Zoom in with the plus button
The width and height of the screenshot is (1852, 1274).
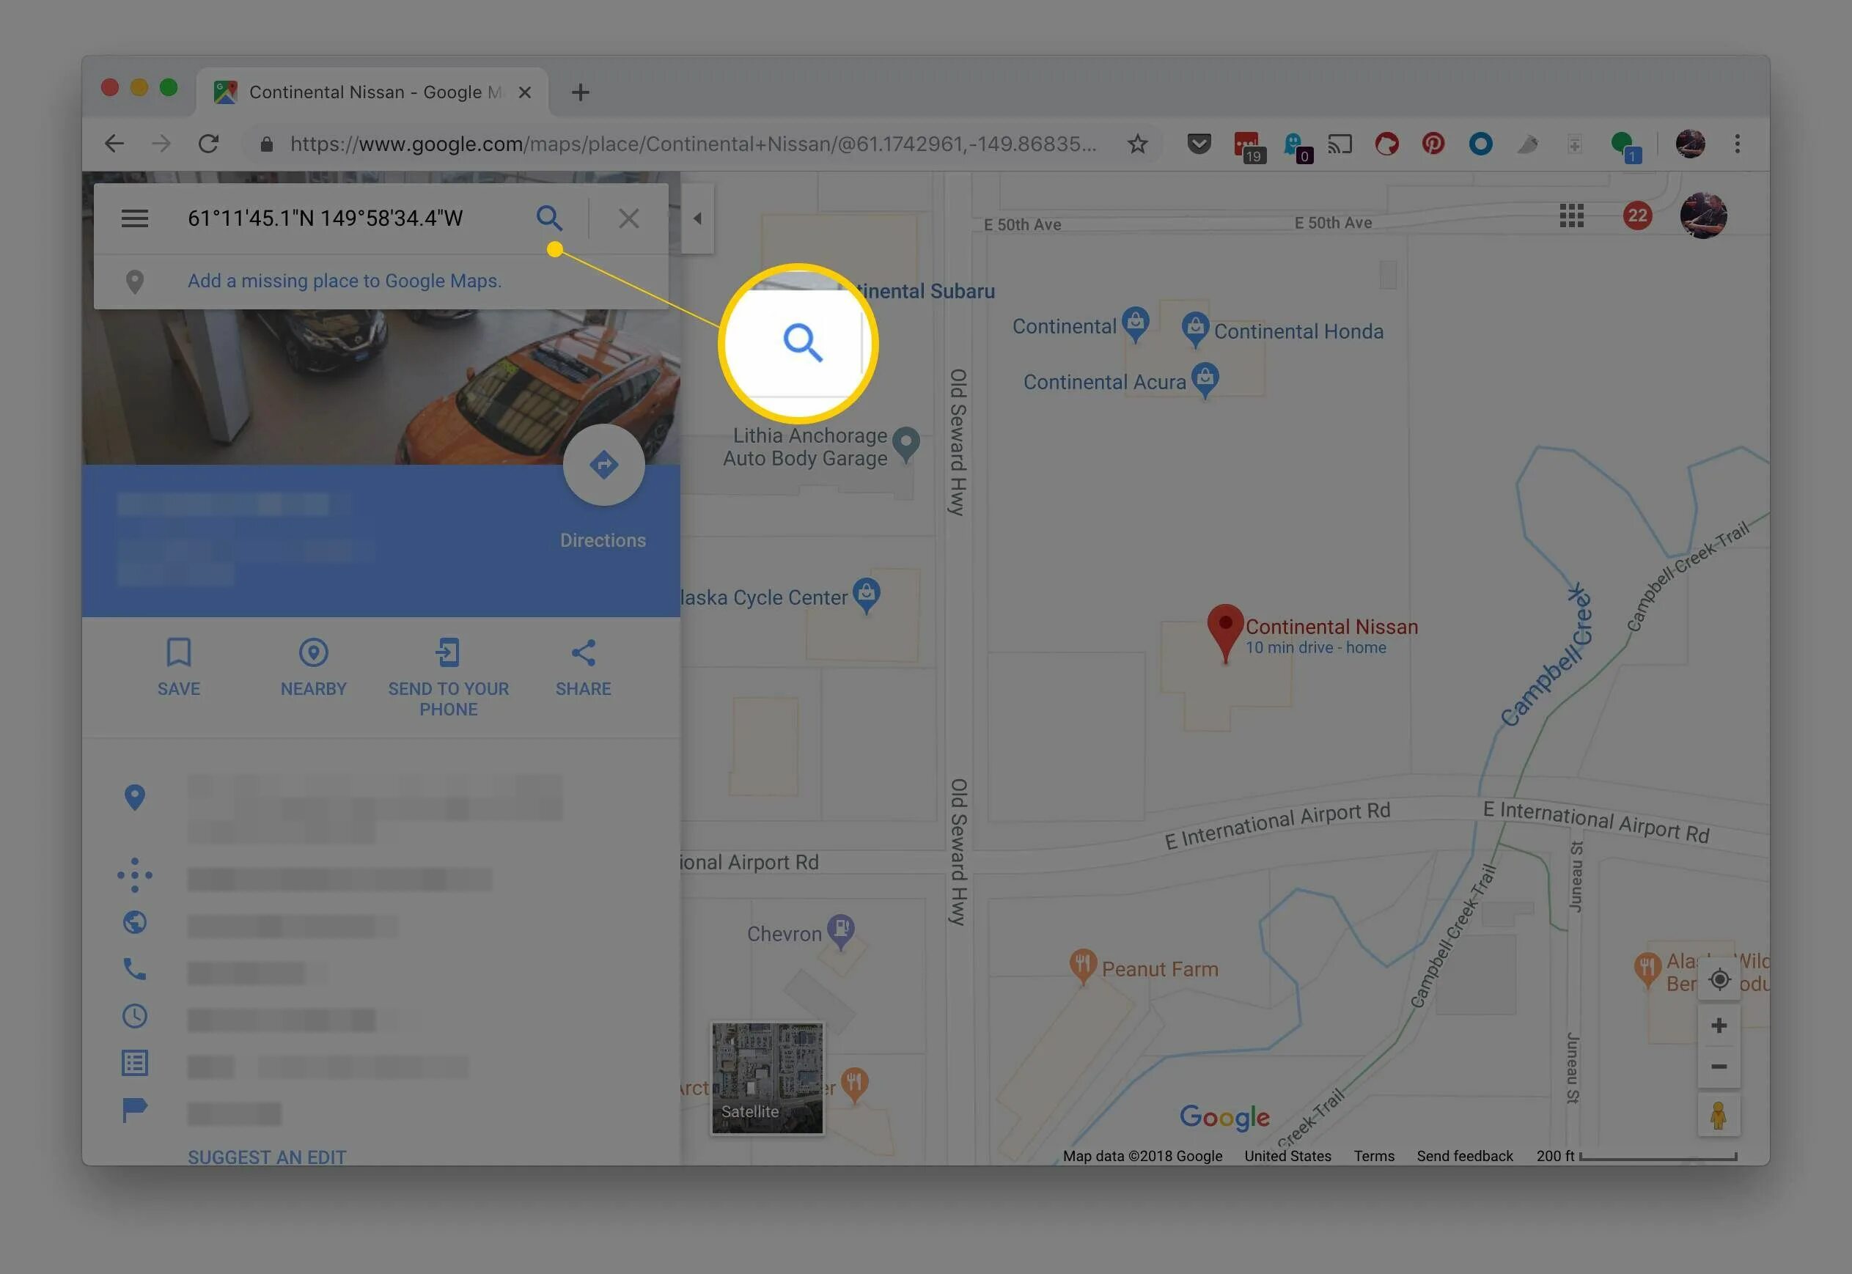click(1719, 1026)
